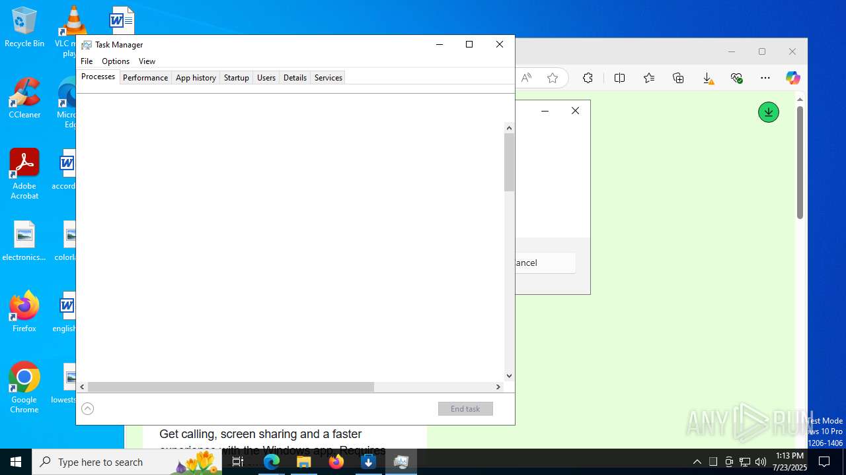Open the taskbar clock showing 1:13 PM
The height and width of the screenshot is (475, 846).
click(790, 462)
